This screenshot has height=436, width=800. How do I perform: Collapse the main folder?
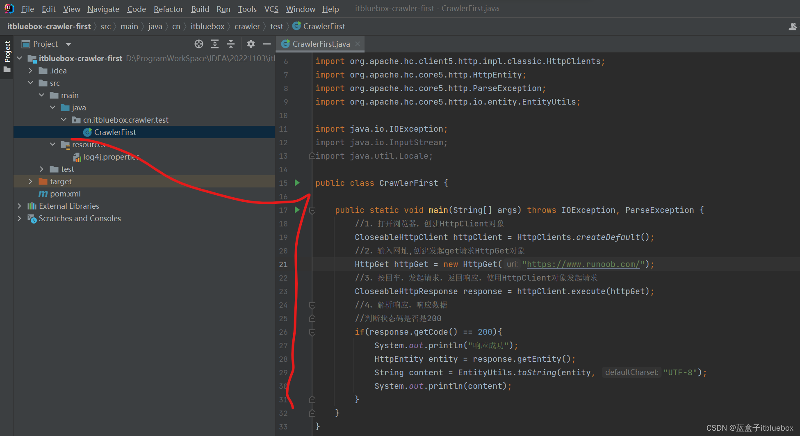pyautogui.click(x=41, y=95)
